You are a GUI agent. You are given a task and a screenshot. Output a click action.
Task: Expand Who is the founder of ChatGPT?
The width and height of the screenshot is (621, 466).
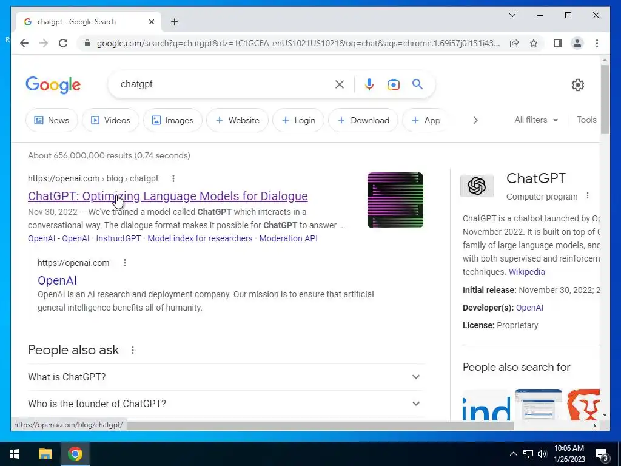click(x=226, y=404)
